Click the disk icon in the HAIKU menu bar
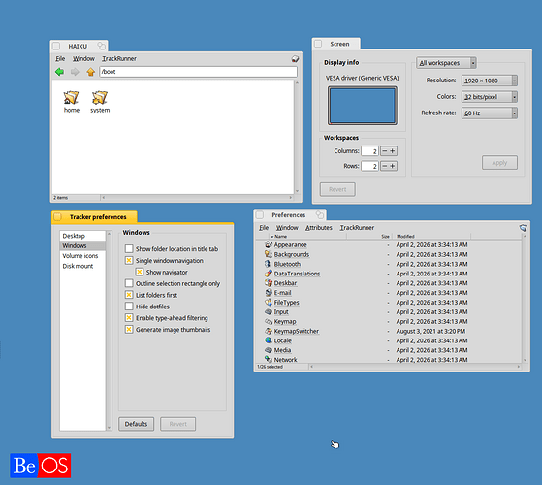This screenshot has height=485, width=542. pos(295,59)
